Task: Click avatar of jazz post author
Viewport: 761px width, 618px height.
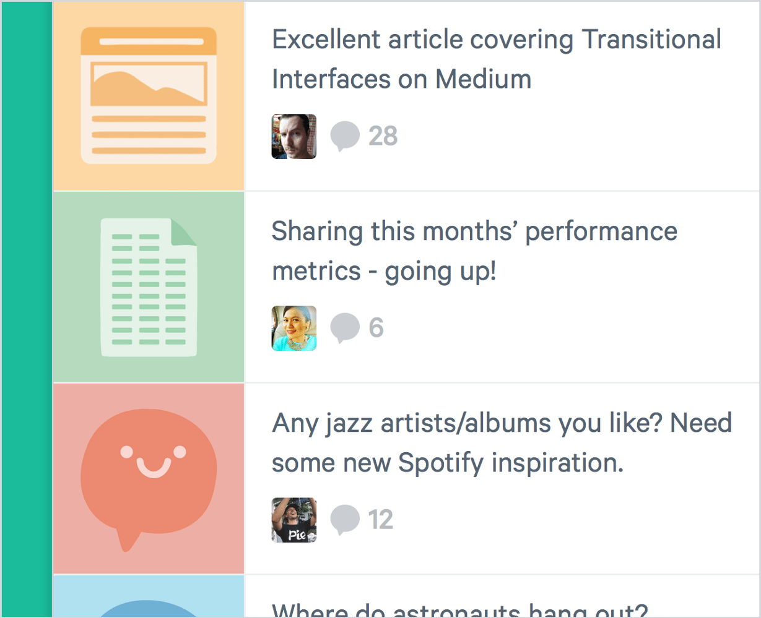Action: 294,520
